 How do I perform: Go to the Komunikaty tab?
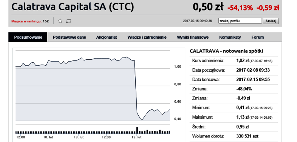tap(230, 37)
